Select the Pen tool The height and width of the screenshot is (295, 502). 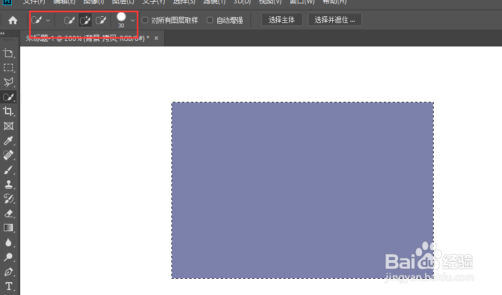click(8, 271)
